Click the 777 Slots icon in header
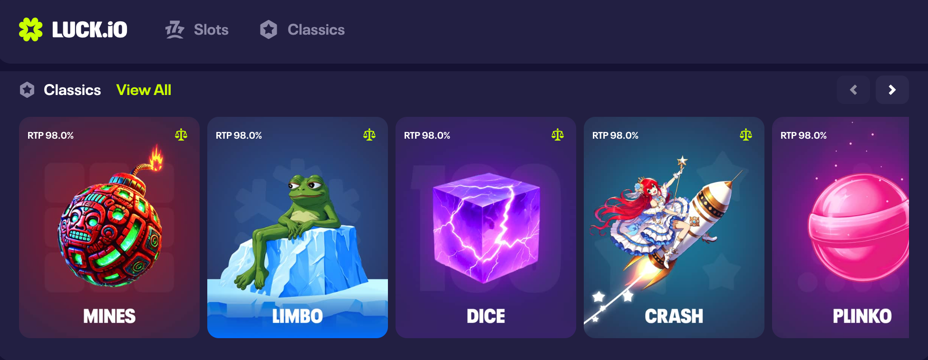The image size is (928, 360). [x=174, y=29]
